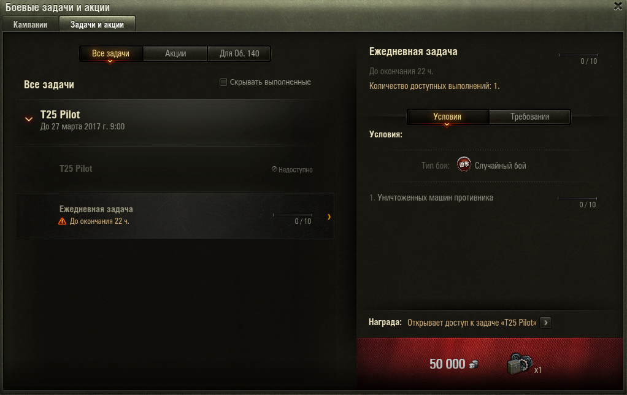The height and width of the screenshot is (395, 627).
Task: Click the Ежедневная задача progress bar in list
Action: pyautogui.click(x=292, y=215)
